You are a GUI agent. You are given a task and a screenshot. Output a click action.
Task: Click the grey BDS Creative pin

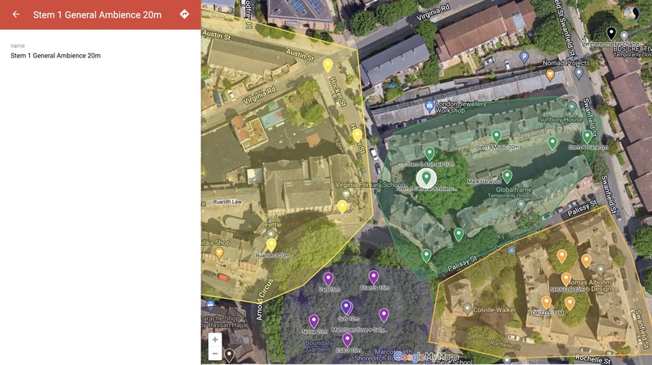click(x=624, y=36)
